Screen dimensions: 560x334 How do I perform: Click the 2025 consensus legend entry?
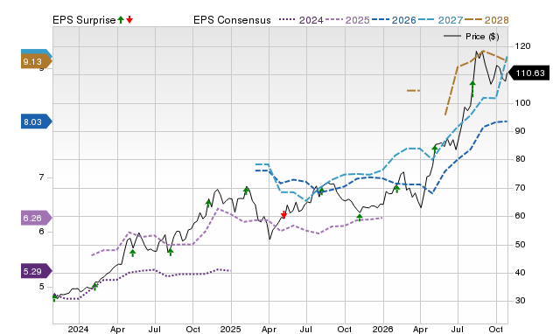(347, 20)
